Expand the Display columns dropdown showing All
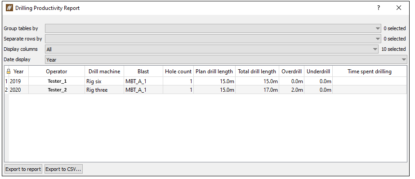Image resolution: width=415 pixels, height=179 pixels. [212, 49]
